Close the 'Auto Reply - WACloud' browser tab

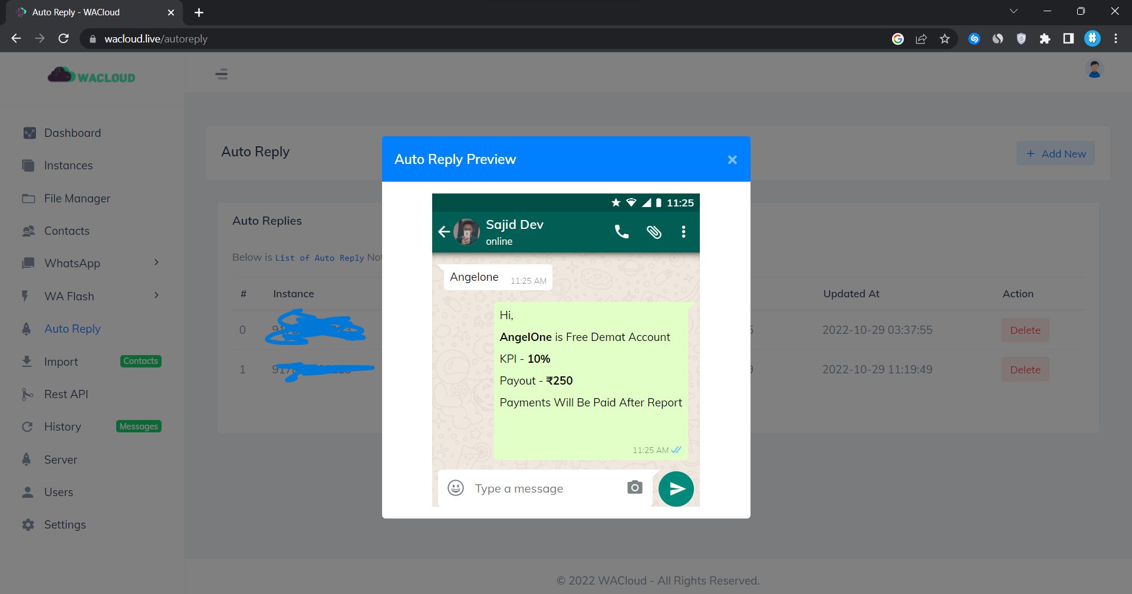[x=171, y=12]
